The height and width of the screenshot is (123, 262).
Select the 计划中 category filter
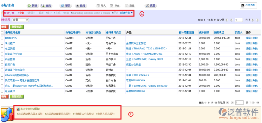tap(31, 13)
